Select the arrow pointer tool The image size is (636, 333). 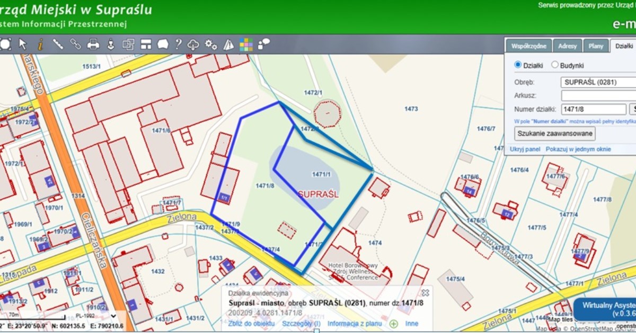point(23,44)
